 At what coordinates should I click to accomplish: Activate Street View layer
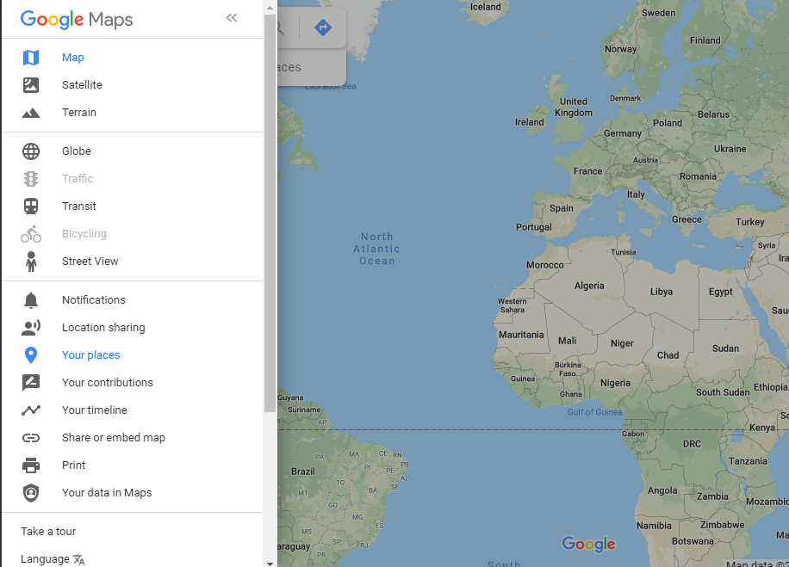(90, 262)
